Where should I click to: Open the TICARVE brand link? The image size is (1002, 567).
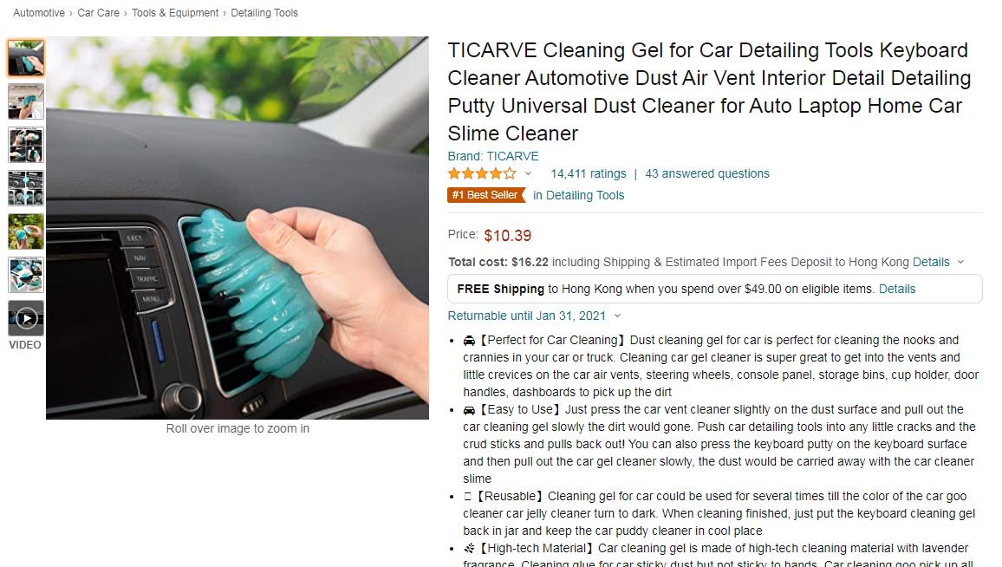point(492,156)
